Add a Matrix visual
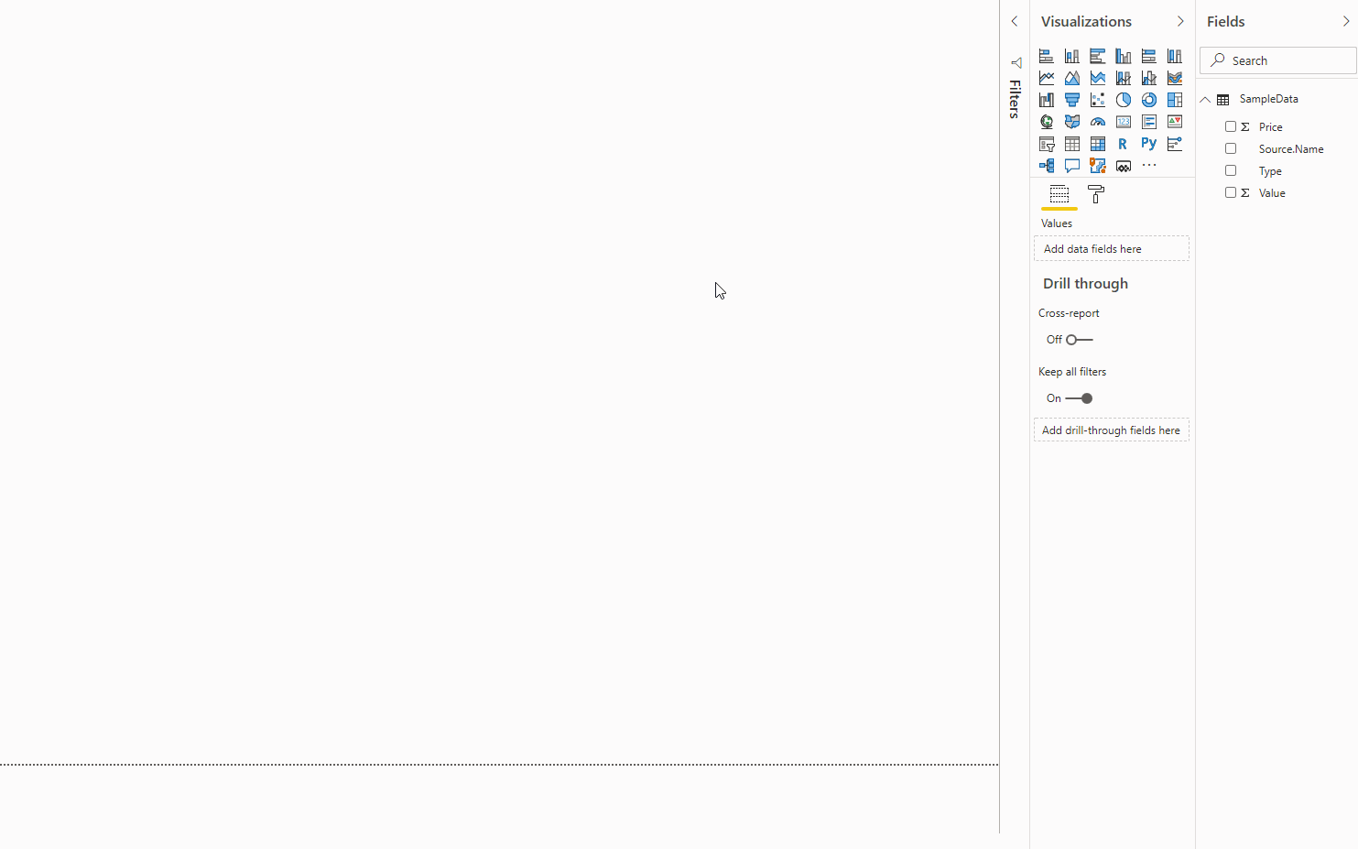The image size is (1358, 849). 1097,143
